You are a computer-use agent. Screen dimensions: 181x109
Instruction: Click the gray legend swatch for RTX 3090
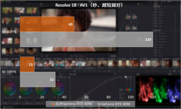pos(99,104)
